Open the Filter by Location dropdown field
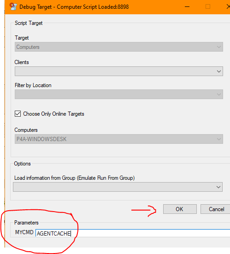The image size is (230, 254). tap(119, 95)
